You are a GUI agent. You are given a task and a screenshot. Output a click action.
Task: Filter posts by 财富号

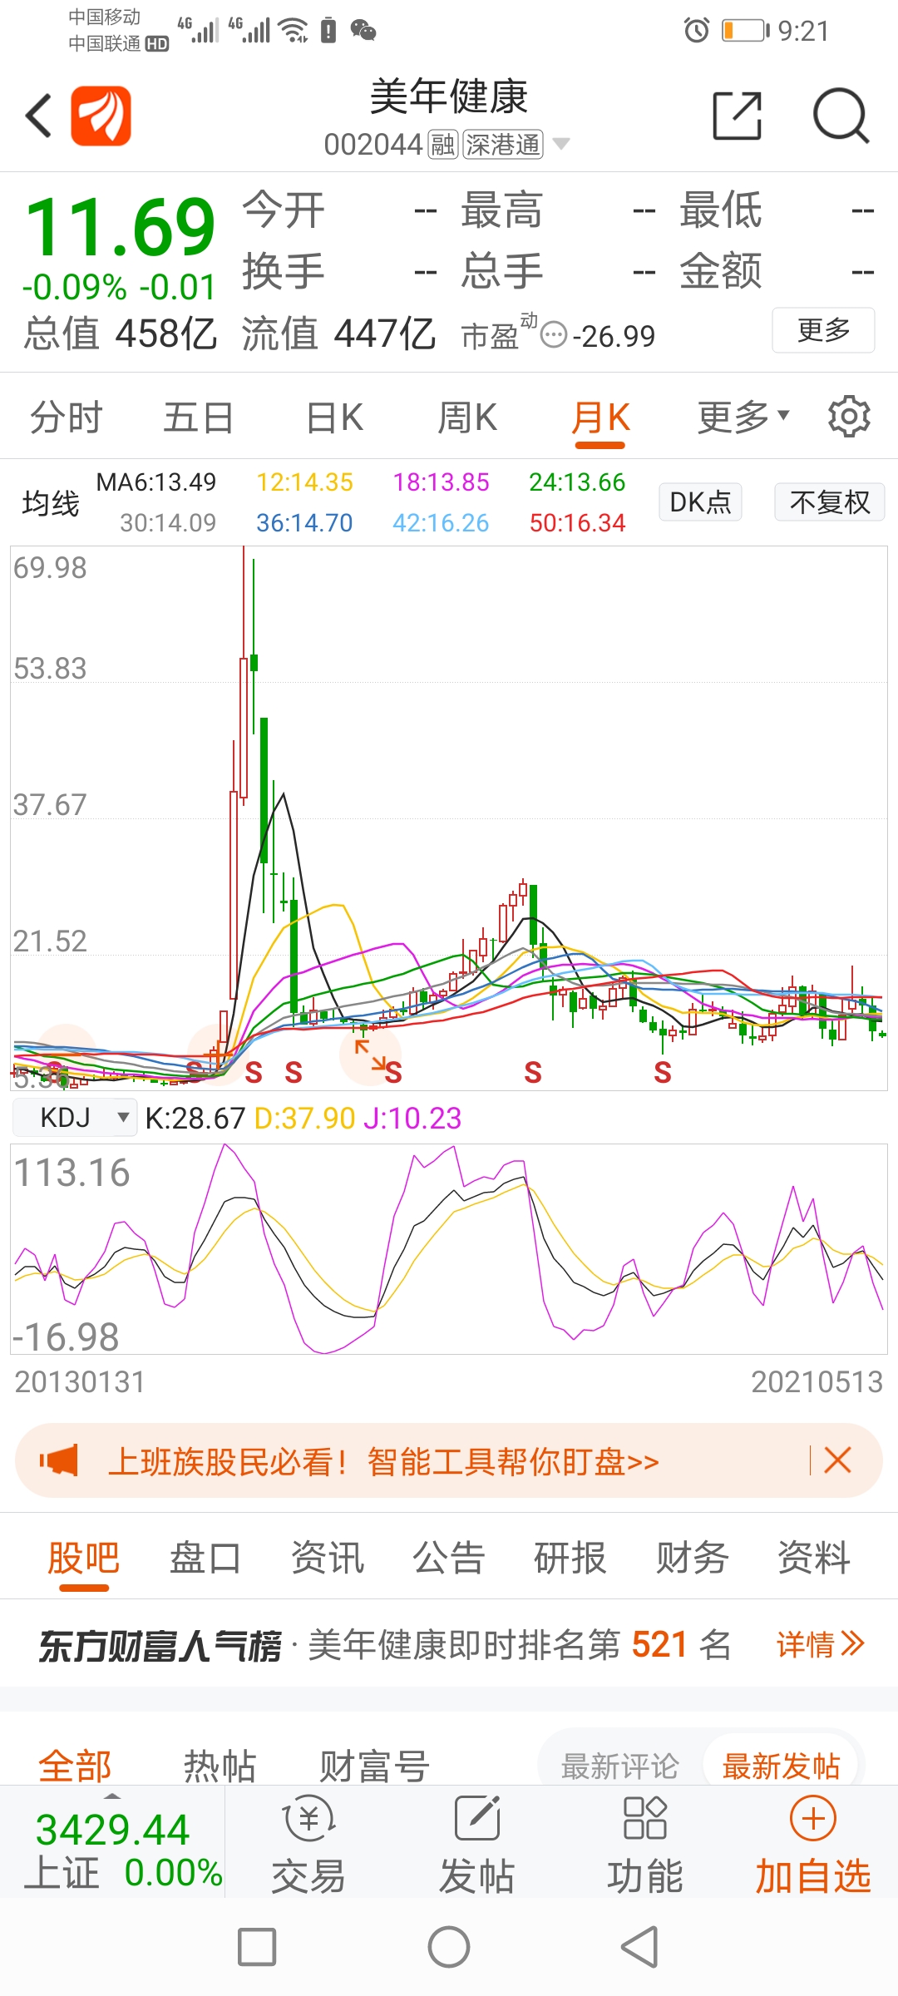[374, 1764]
